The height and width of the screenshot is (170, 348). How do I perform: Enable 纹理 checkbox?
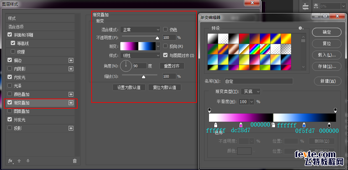tap(13, 52)
